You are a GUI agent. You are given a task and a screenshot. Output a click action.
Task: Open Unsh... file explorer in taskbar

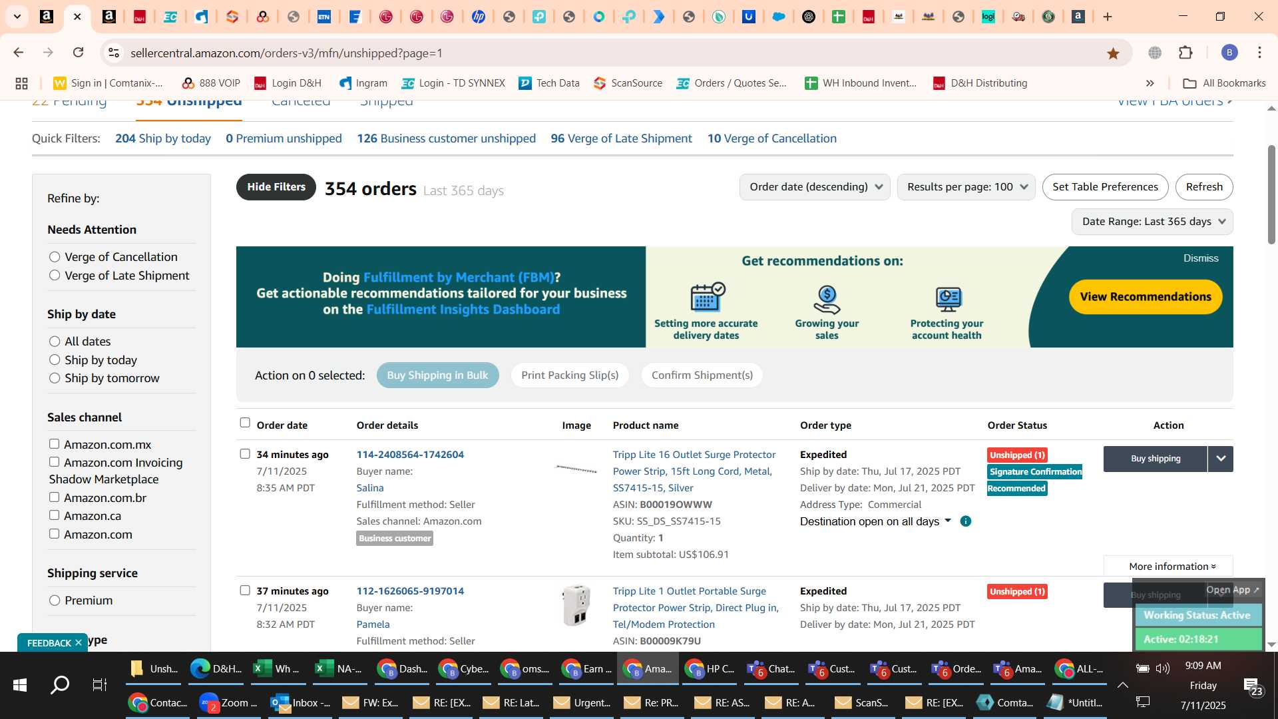(x=154, y=668)
